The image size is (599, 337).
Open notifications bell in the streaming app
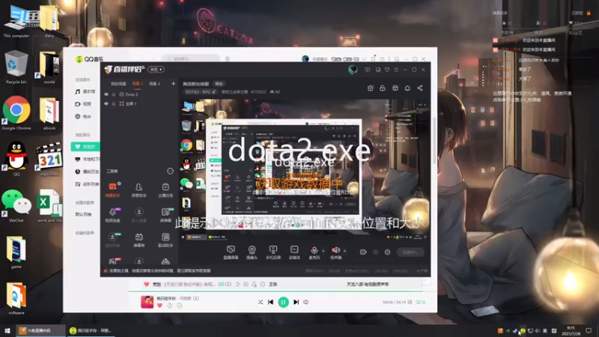click(407, 88)
